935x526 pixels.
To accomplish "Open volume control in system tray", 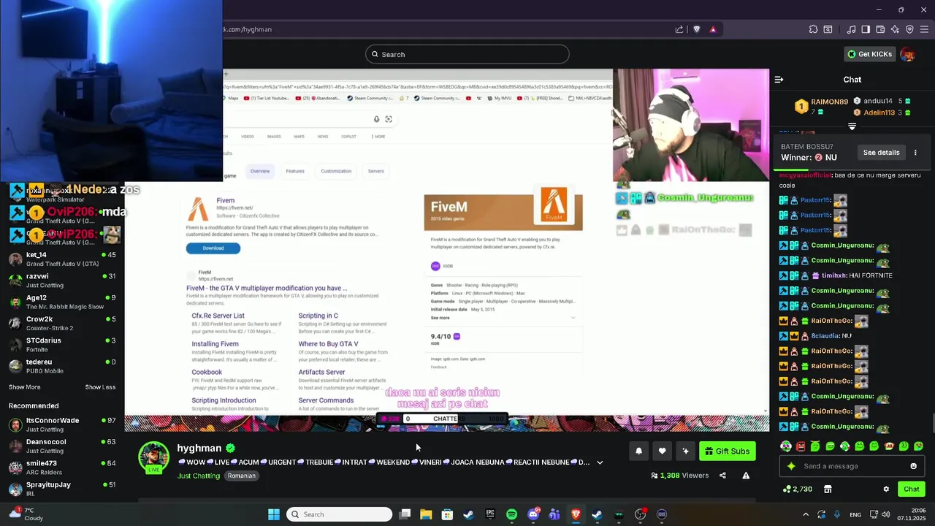I will [x=885, y=514].
